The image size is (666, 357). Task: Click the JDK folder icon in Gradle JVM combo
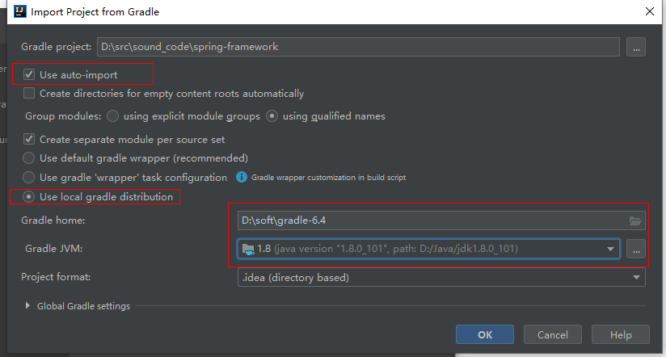click(x=248, y=250)
